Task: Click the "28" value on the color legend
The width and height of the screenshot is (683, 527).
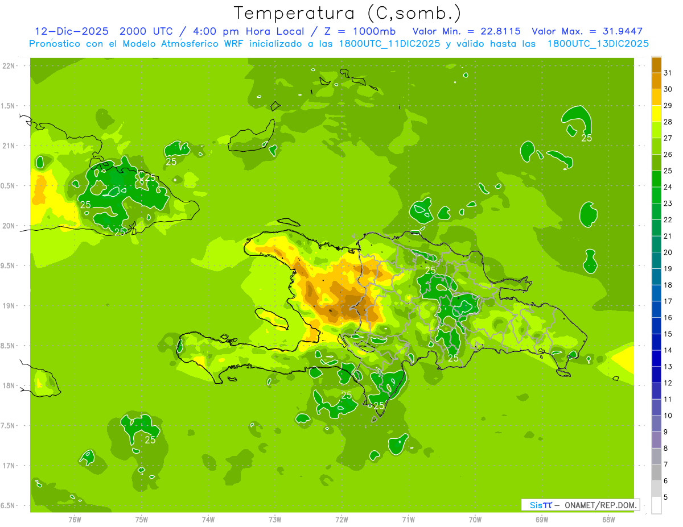Action: (x=669, y=122)
